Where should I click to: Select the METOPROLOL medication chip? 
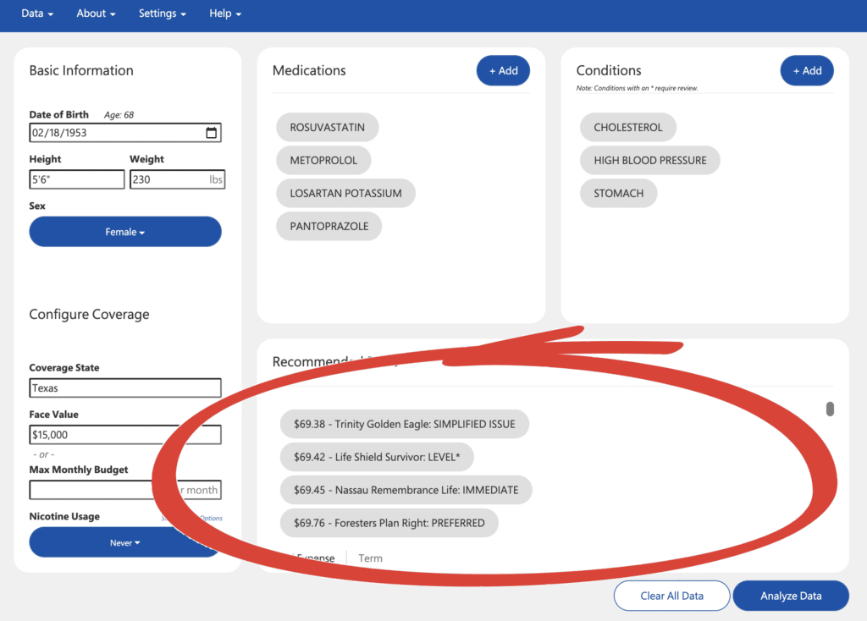point(323,161)
